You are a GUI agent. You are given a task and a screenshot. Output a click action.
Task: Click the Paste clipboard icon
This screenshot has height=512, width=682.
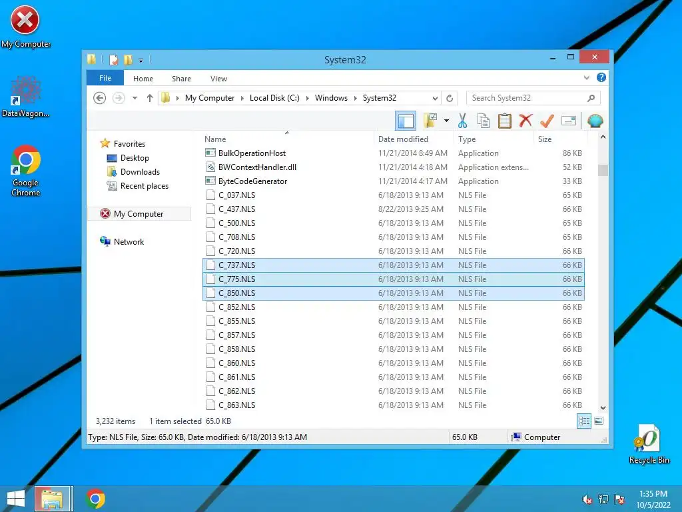coord(505,121)
